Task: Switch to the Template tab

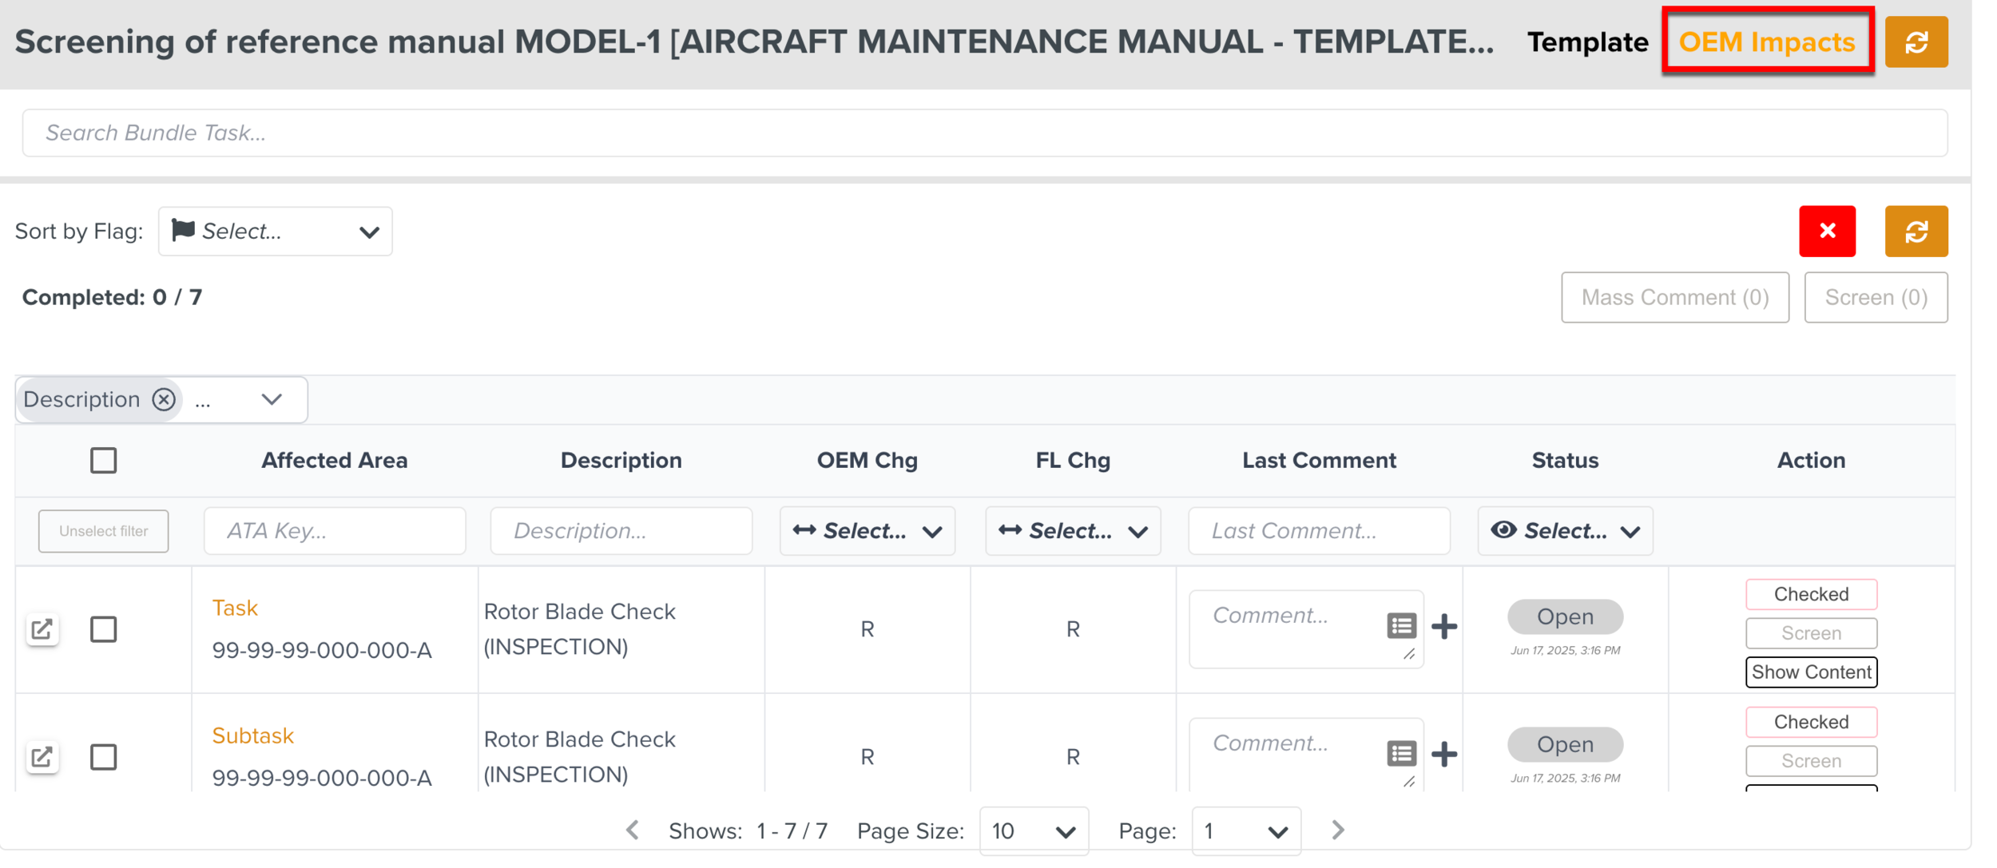Action: click(1586, 42)
